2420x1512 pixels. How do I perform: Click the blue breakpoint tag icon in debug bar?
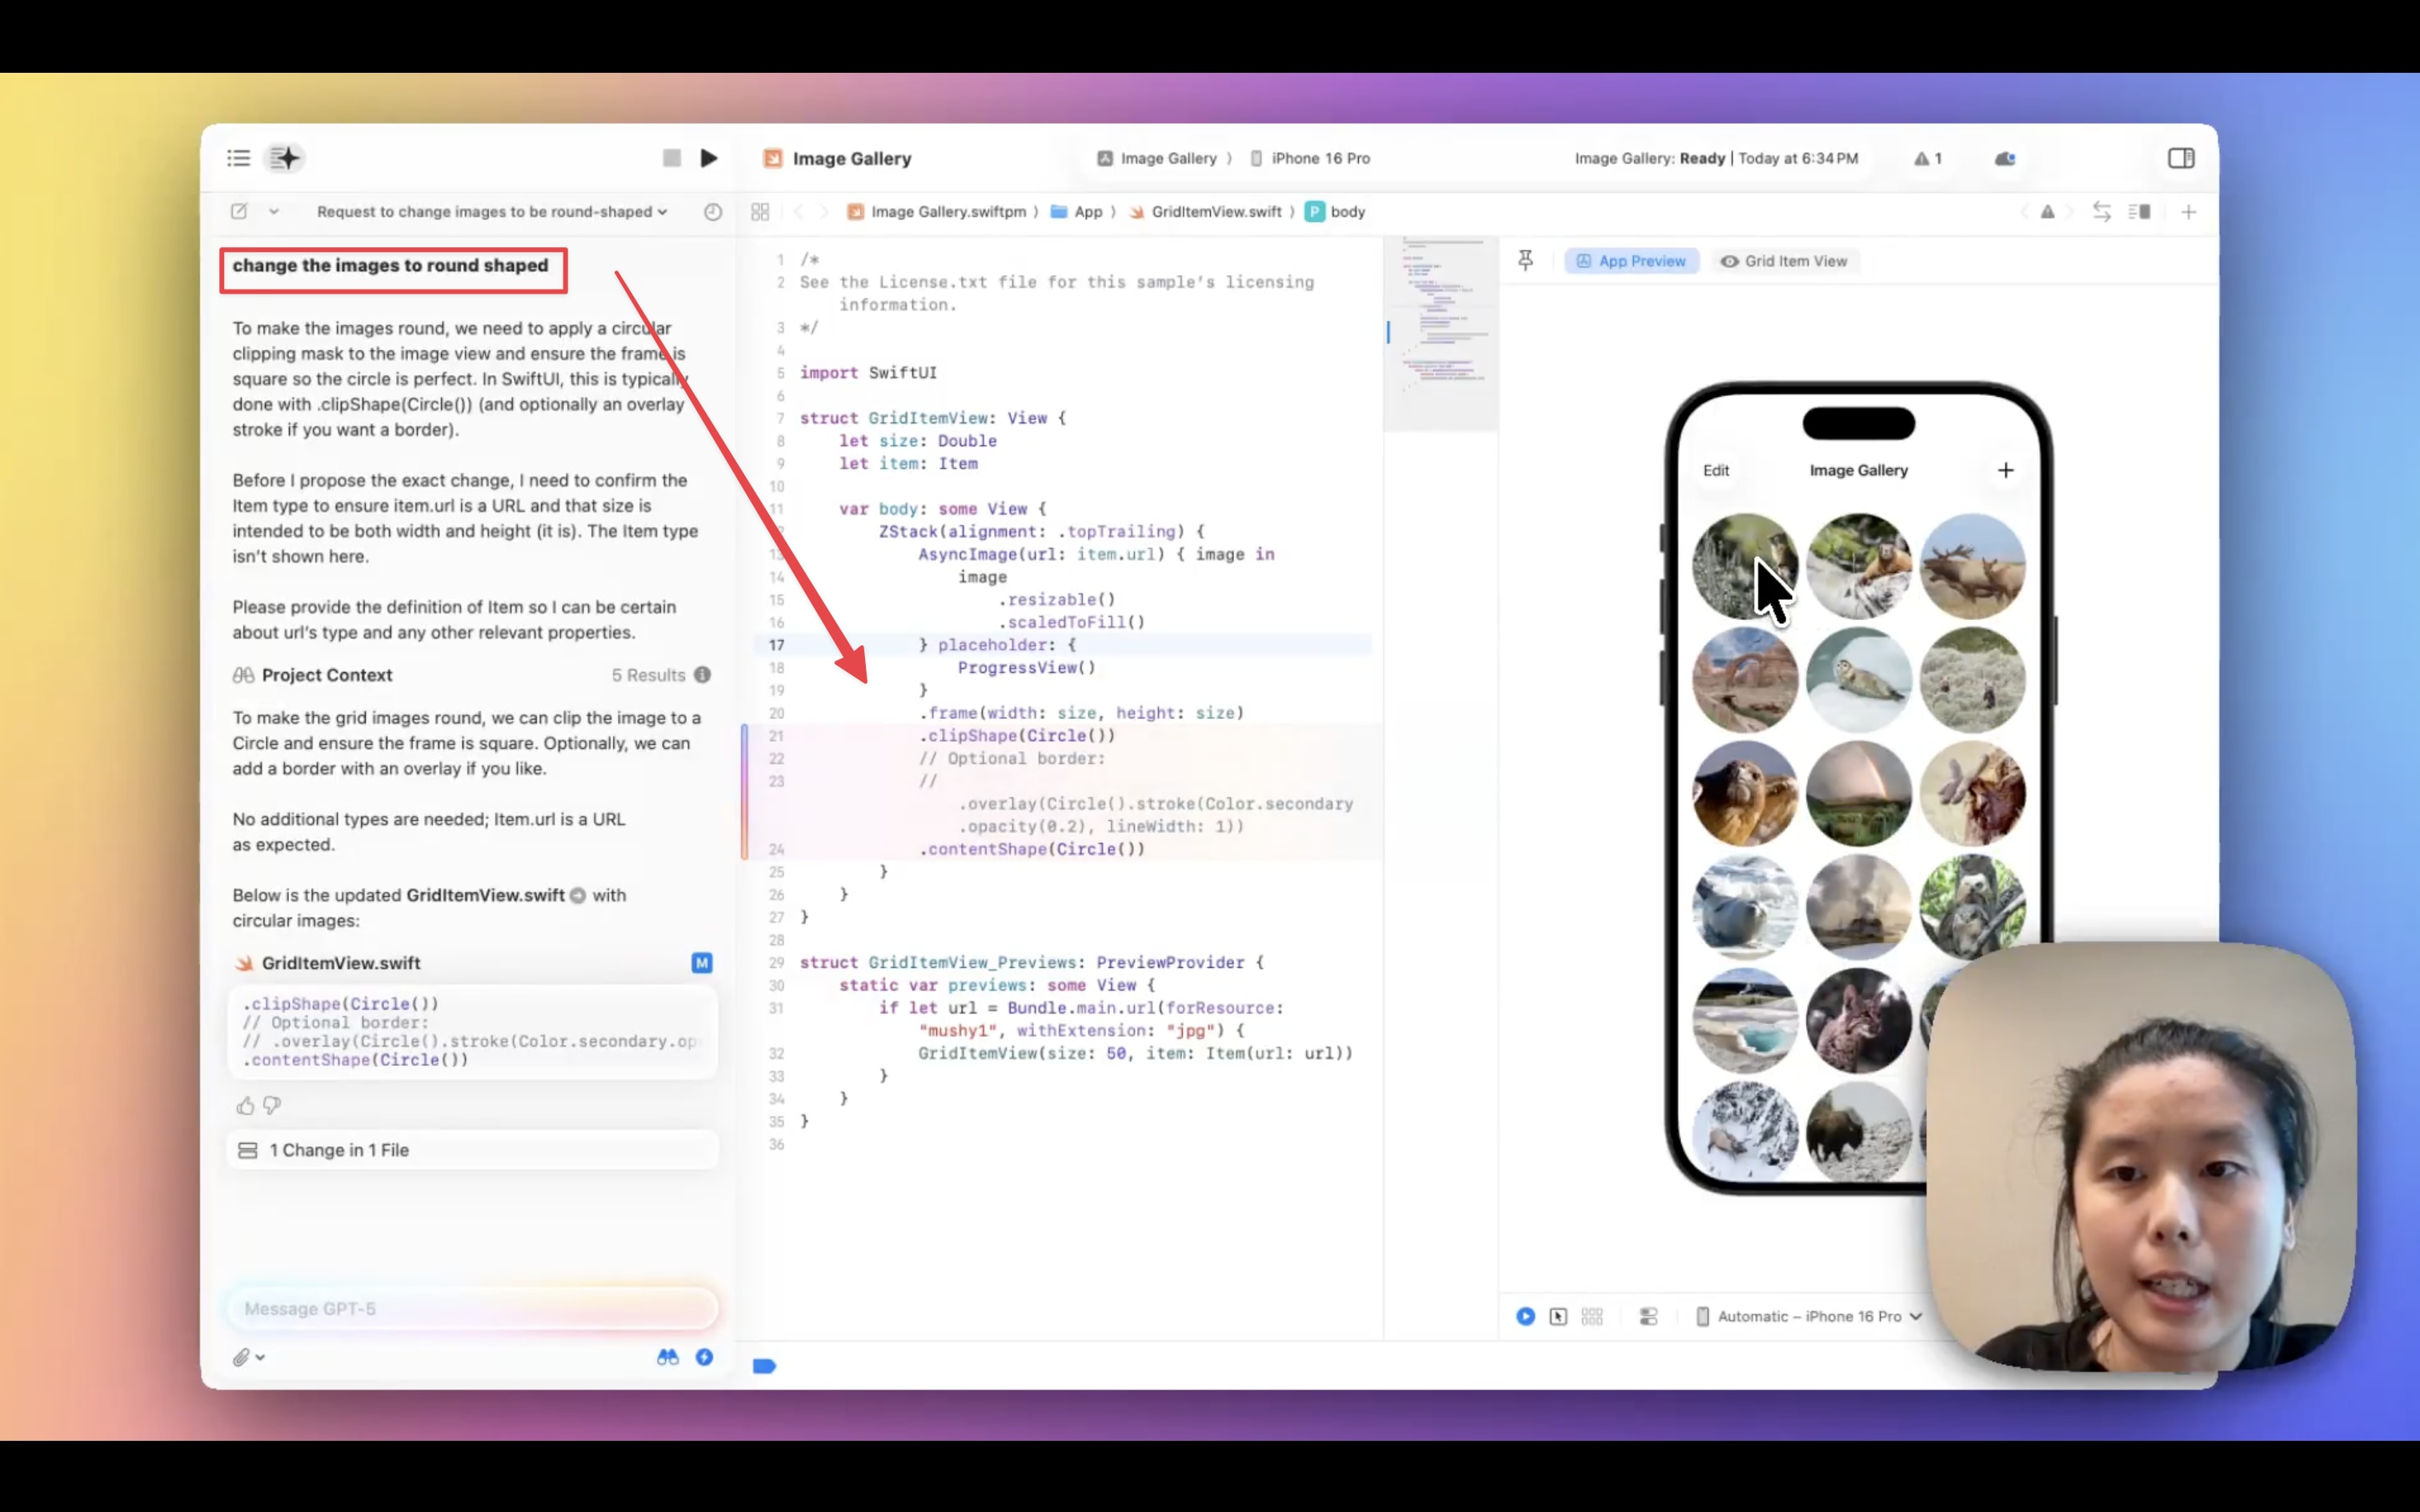pos(764,1366)
